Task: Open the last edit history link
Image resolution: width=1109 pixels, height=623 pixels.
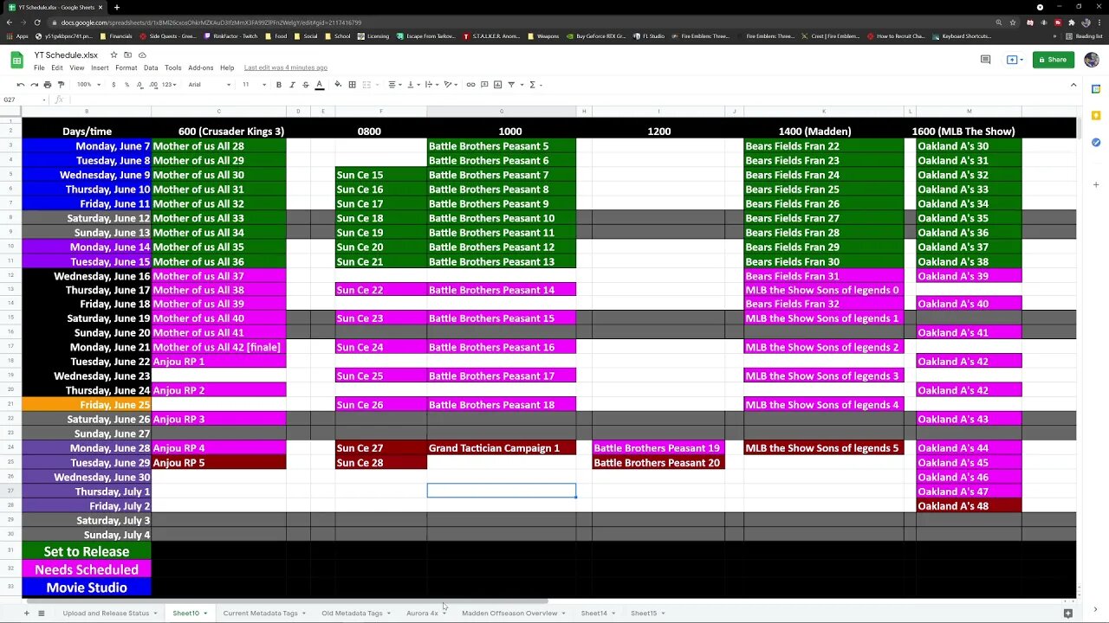Action: coord(286,67)
